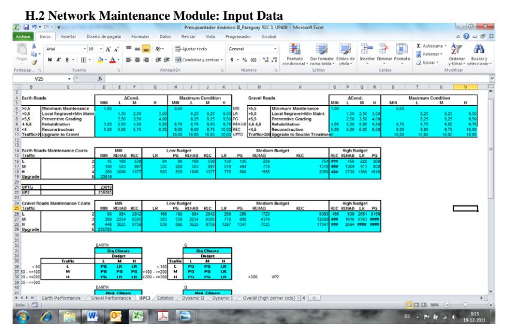Apply thousands separator style

[254, 60]
